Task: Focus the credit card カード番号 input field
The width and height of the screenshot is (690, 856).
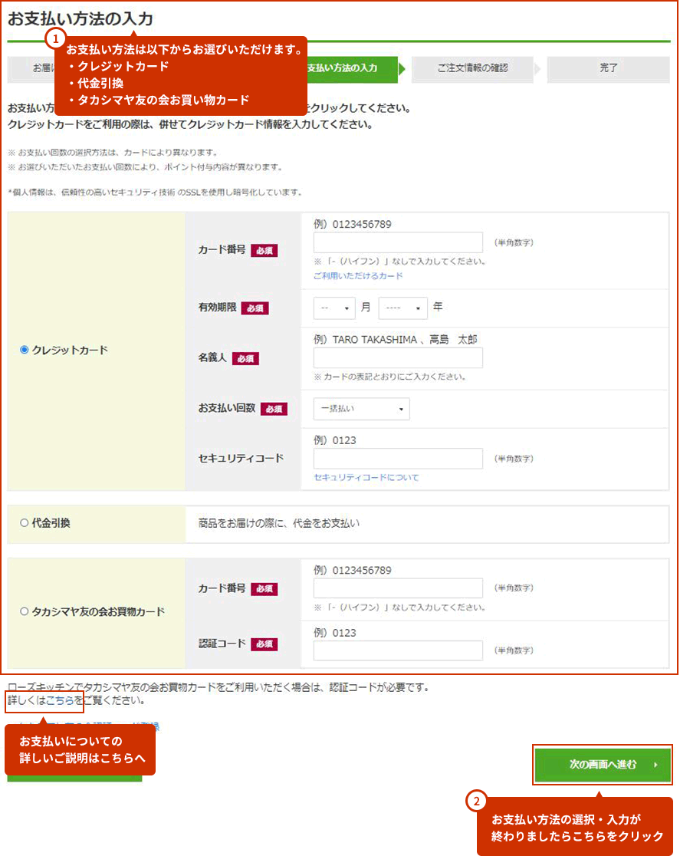Action: (398, 242)
